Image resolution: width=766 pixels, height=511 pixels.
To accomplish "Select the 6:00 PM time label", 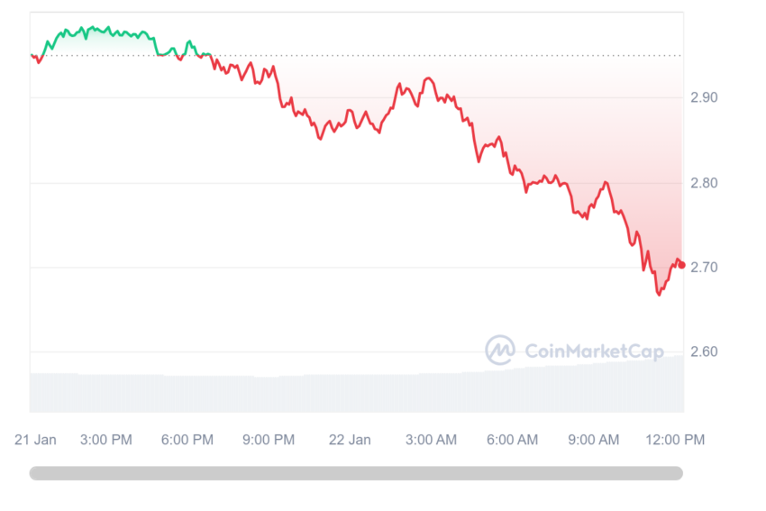I will pos(187,440).
